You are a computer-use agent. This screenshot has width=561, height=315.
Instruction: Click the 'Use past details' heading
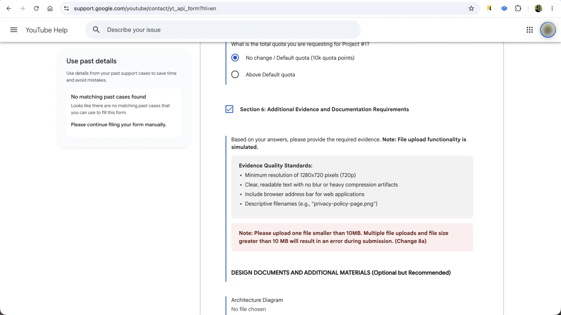(92, 61)
